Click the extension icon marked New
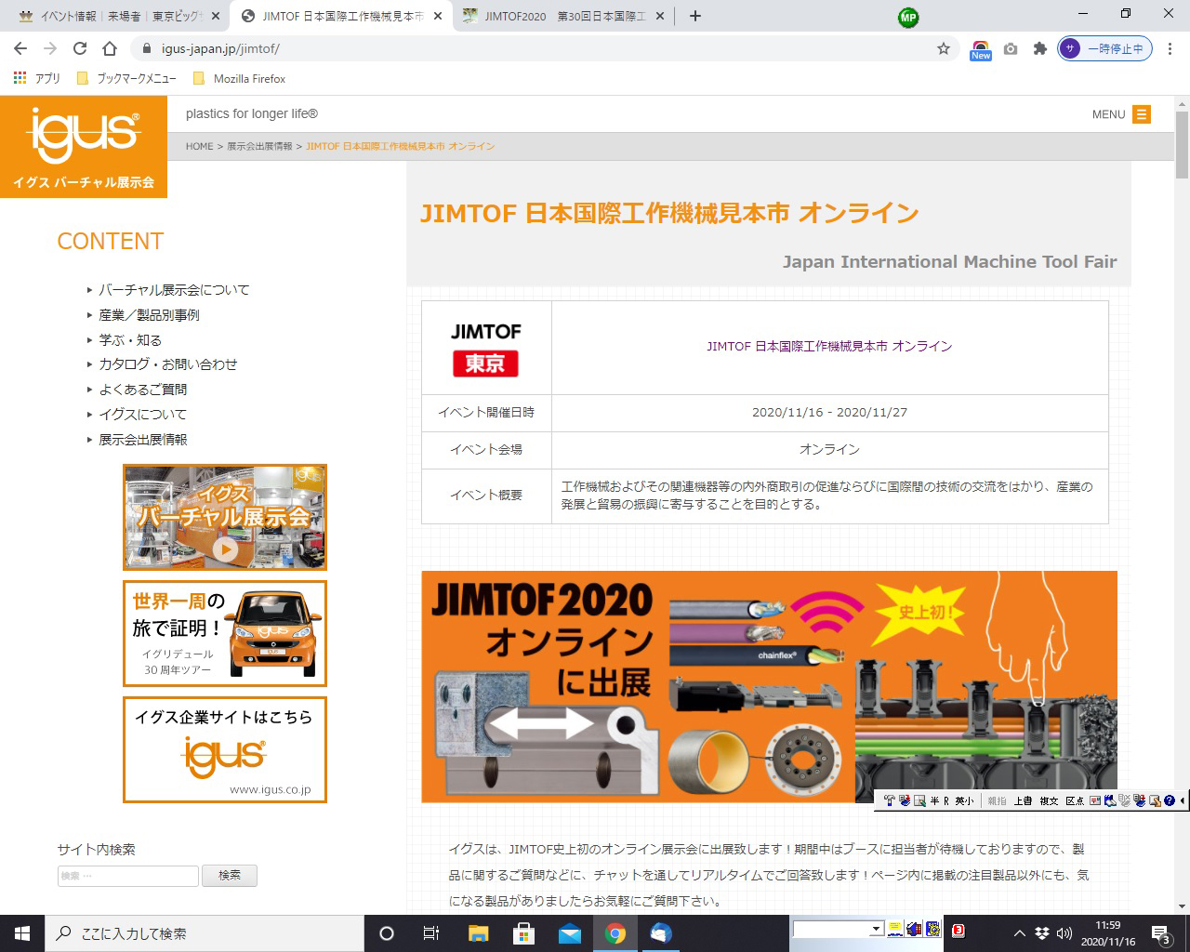The height and width of the screenshot is (952, 1190). click(x=981, y=50)
